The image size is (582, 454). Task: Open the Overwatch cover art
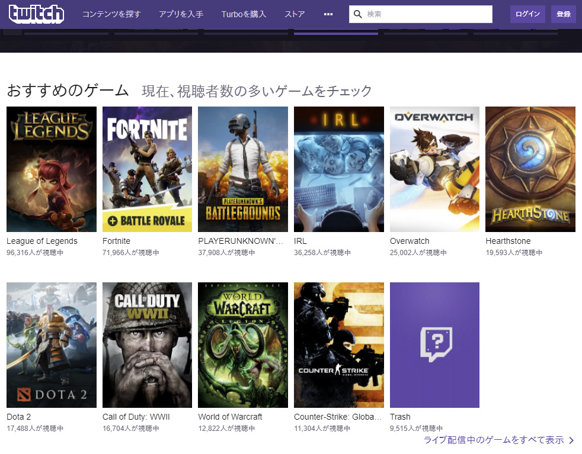(434, 169)
